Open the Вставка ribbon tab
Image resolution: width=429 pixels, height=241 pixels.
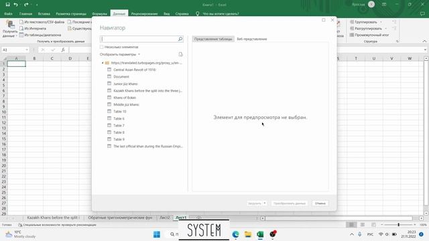pos(44,13)
